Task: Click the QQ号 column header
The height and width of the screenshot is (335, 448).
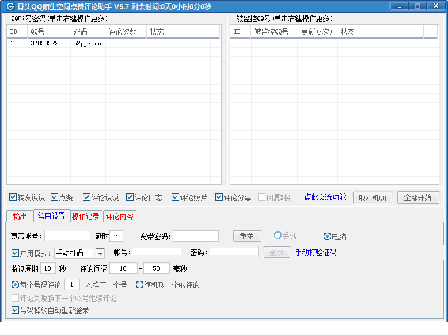Action: [x=49, y=32]
